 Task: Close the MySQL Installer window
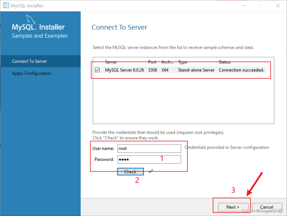click(x=278, y=6)
